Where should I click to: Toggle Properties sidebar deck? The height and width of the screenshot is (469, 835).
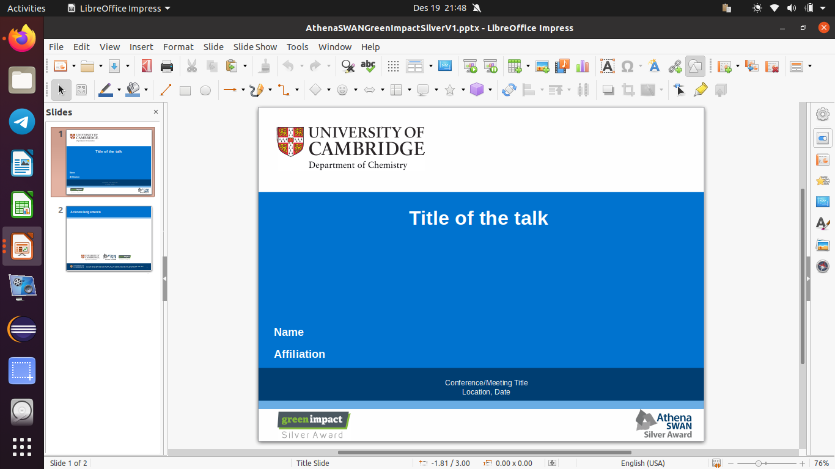pyautogui.click(x=823, y=139)
